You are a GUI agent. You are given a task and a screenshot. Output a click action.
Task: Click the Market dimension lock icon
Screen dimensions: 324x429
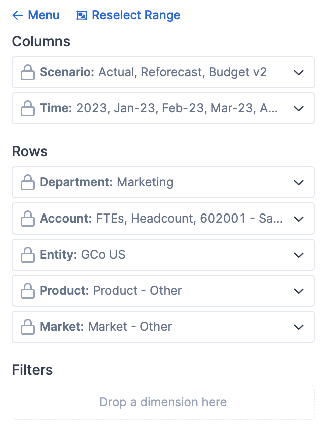(27, 327)
